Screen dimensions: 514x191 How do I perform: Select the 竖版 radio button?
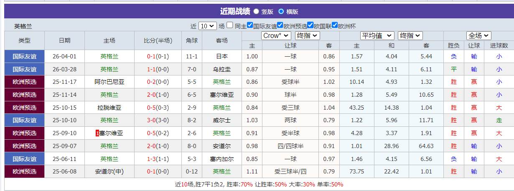click(256, 12)
